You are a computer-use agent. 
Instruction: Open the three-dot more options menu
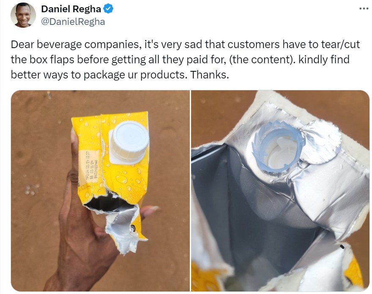coord(364,8)
